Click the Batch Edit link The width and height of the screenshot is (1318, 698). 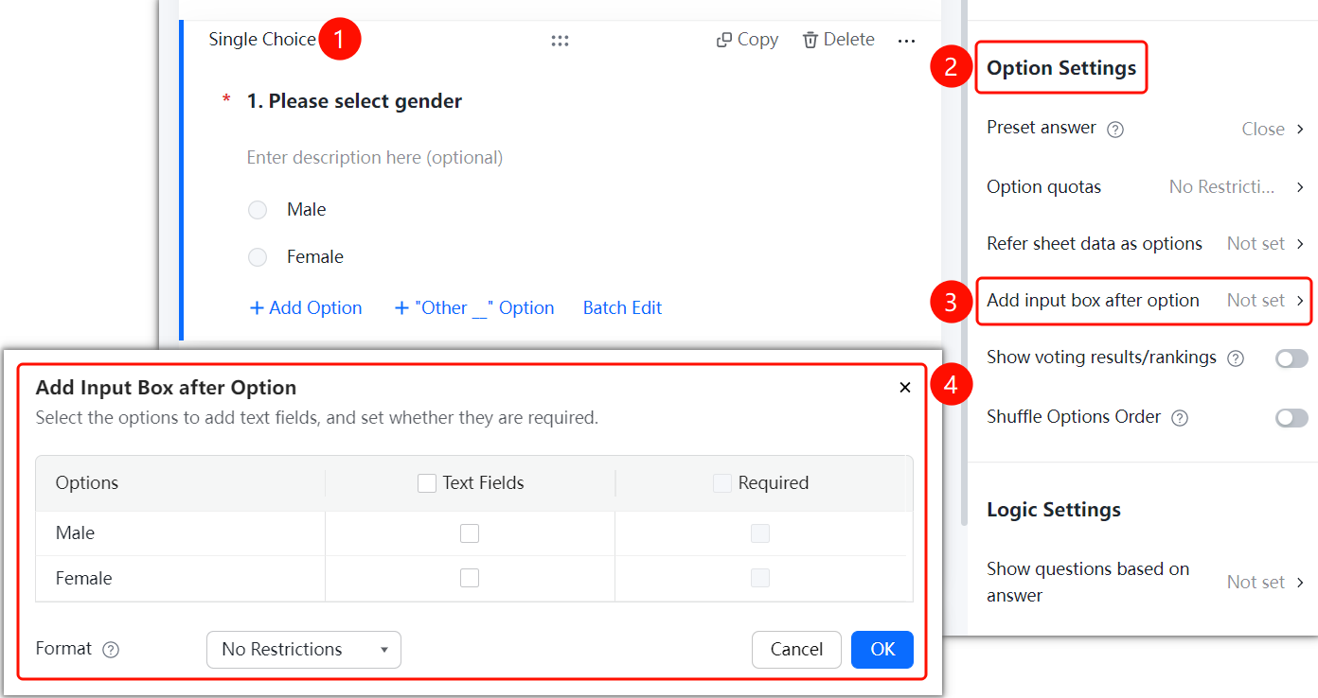click(x=622, y=308)
